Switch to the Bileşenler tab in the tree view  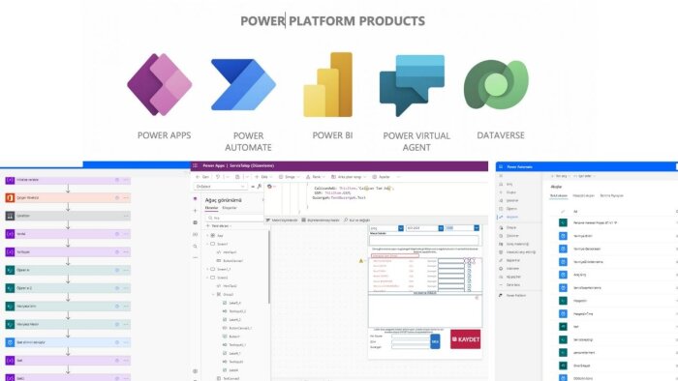click(230, 208)
